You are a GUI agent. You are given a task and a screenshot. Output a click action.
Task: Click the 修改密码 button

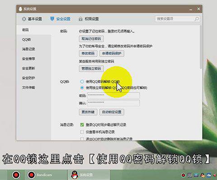[88, 54]
